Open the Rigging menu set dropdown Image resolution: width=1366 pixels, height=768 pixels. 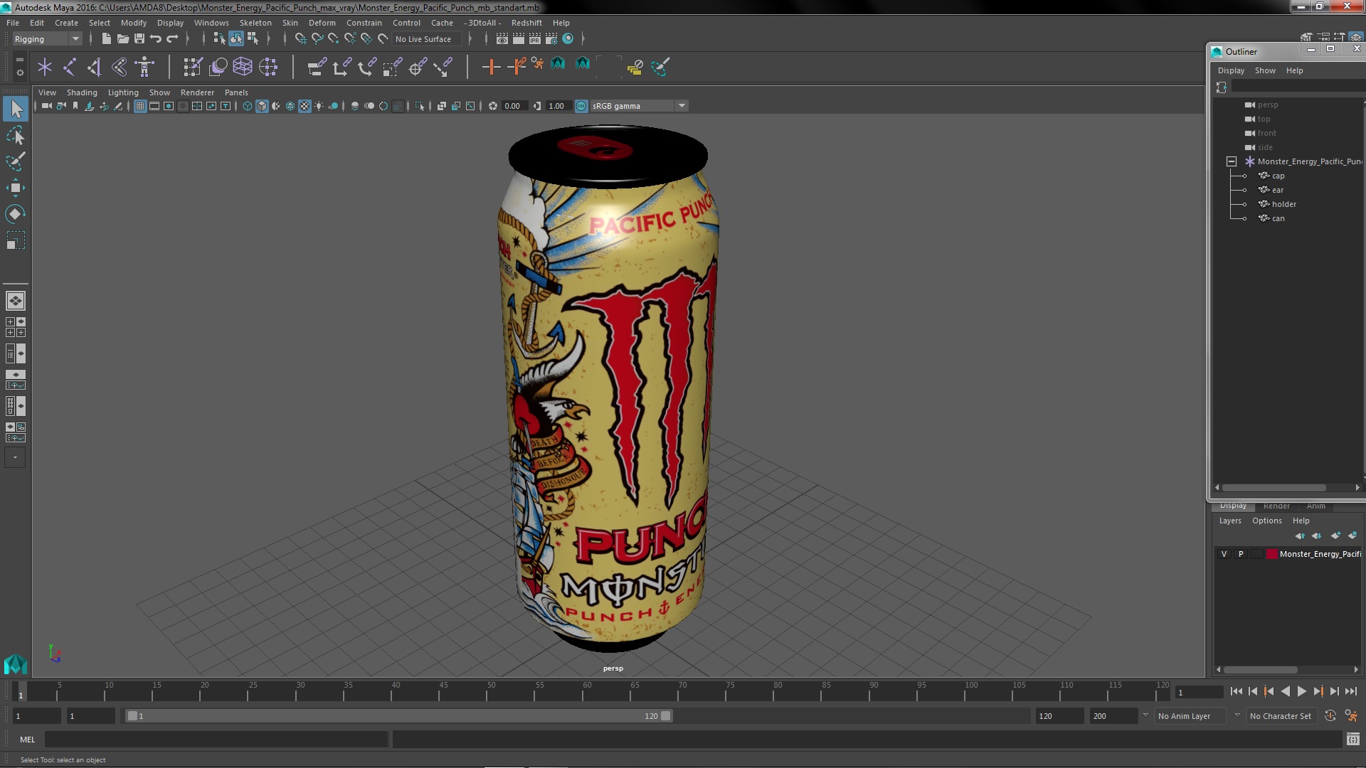point(47,39)
